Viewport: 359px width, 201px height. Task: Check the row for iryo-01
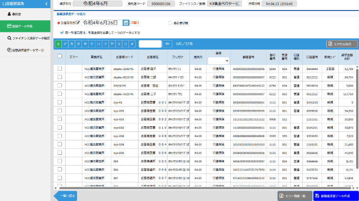coord(60,102)
